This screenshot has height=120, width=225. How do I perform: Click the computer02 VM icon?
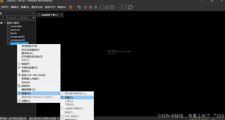[x=8, y=40]
